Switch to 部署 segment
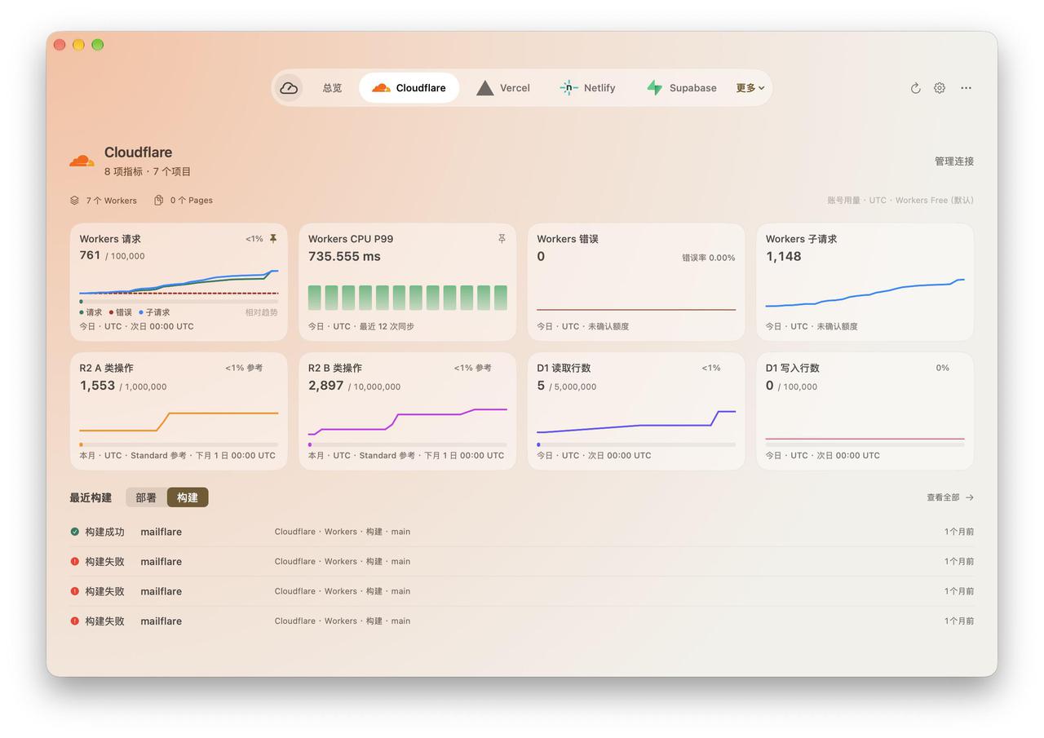Image resolution: width=1044 pixels, height=738 pixels. pos(146,497)
